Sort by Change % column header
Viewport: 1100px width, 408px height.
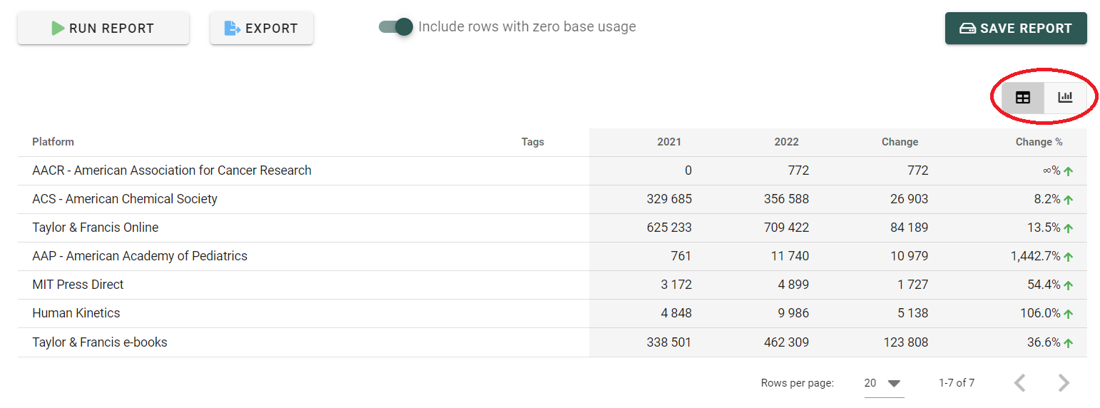coord(1039,142)
